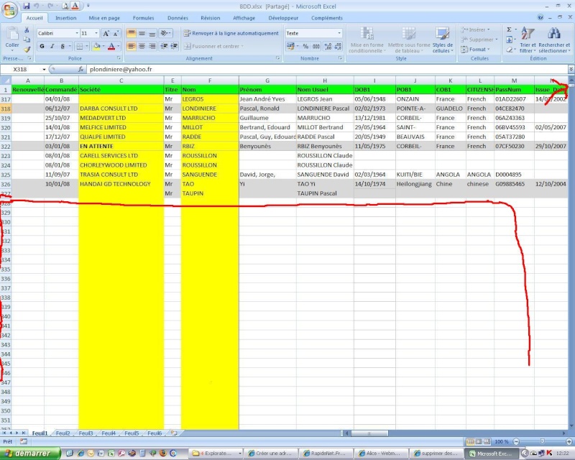Toggle italic formatting
The image size is (575, 460).
[52, 46]
